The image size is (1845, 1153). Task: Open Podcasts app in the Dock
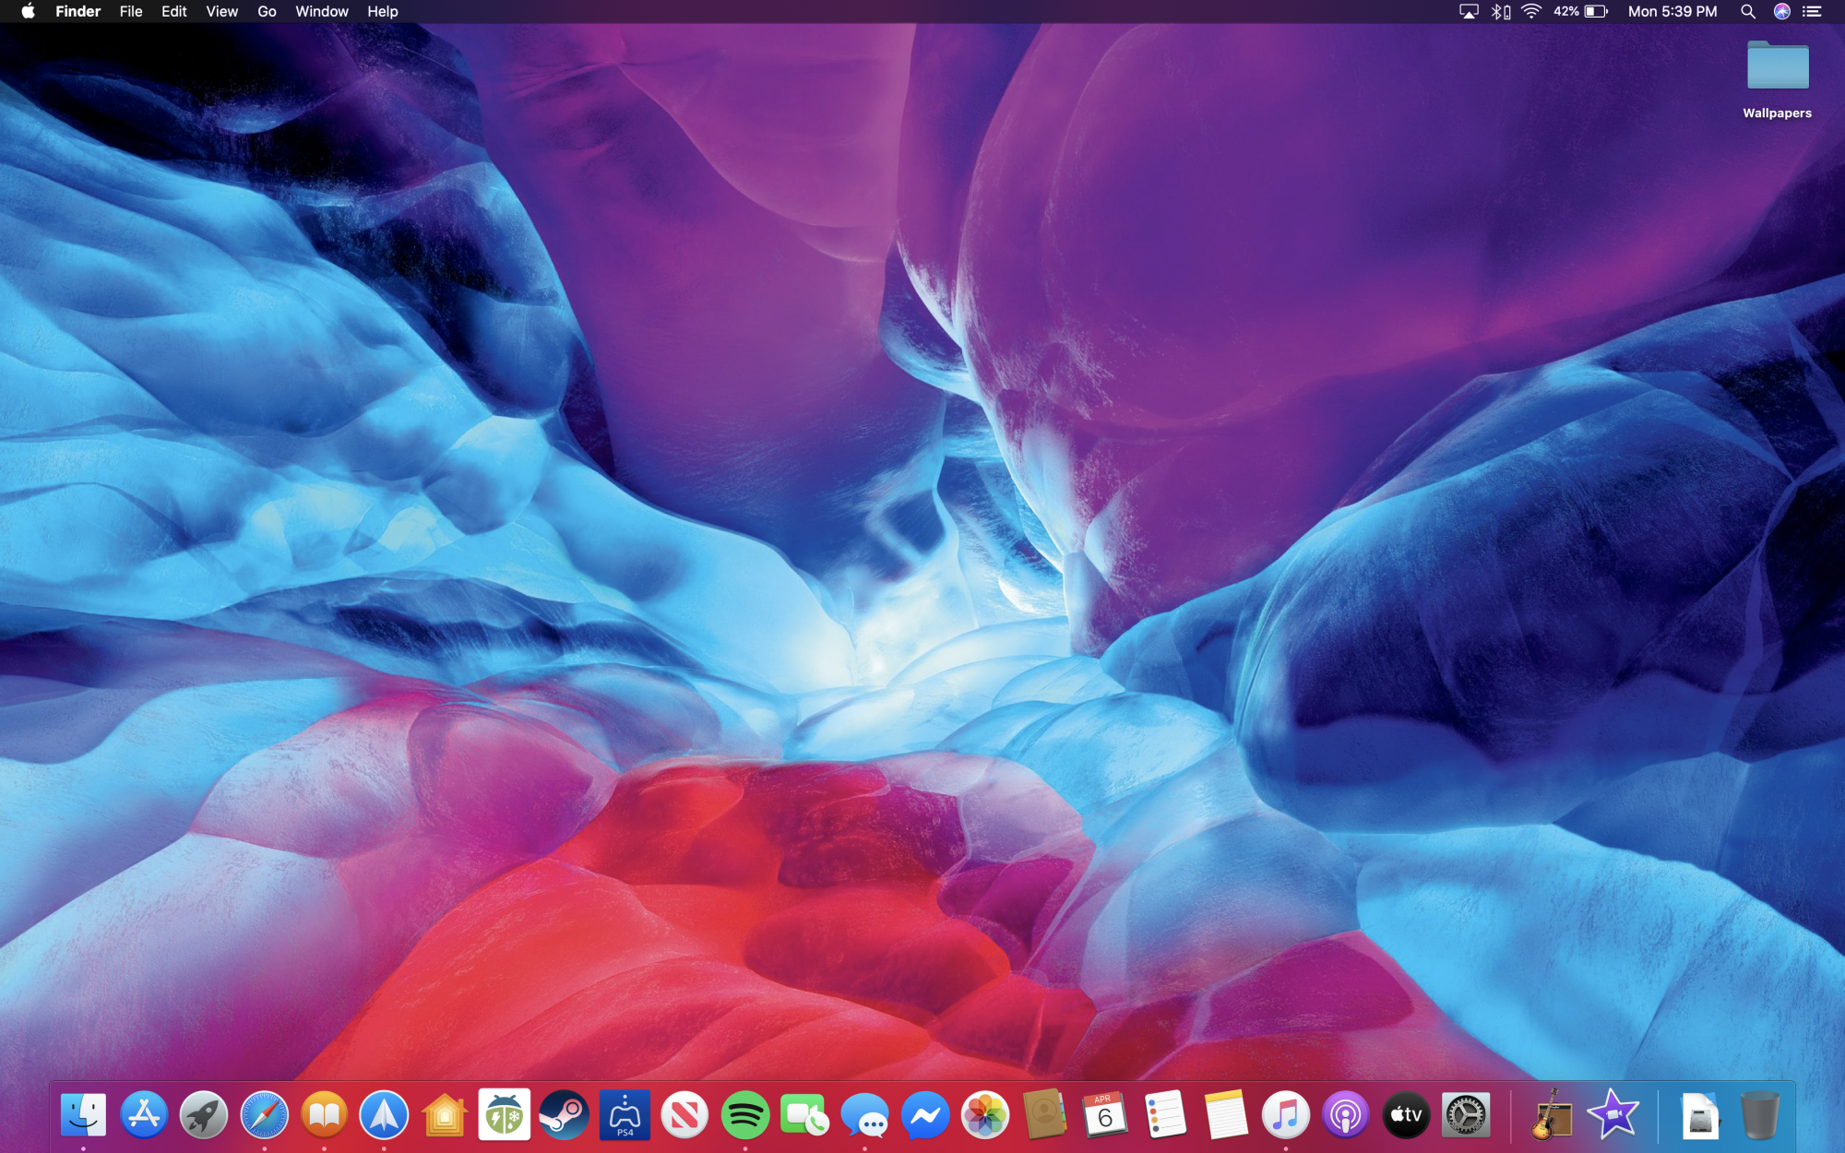point(1345,1114)
